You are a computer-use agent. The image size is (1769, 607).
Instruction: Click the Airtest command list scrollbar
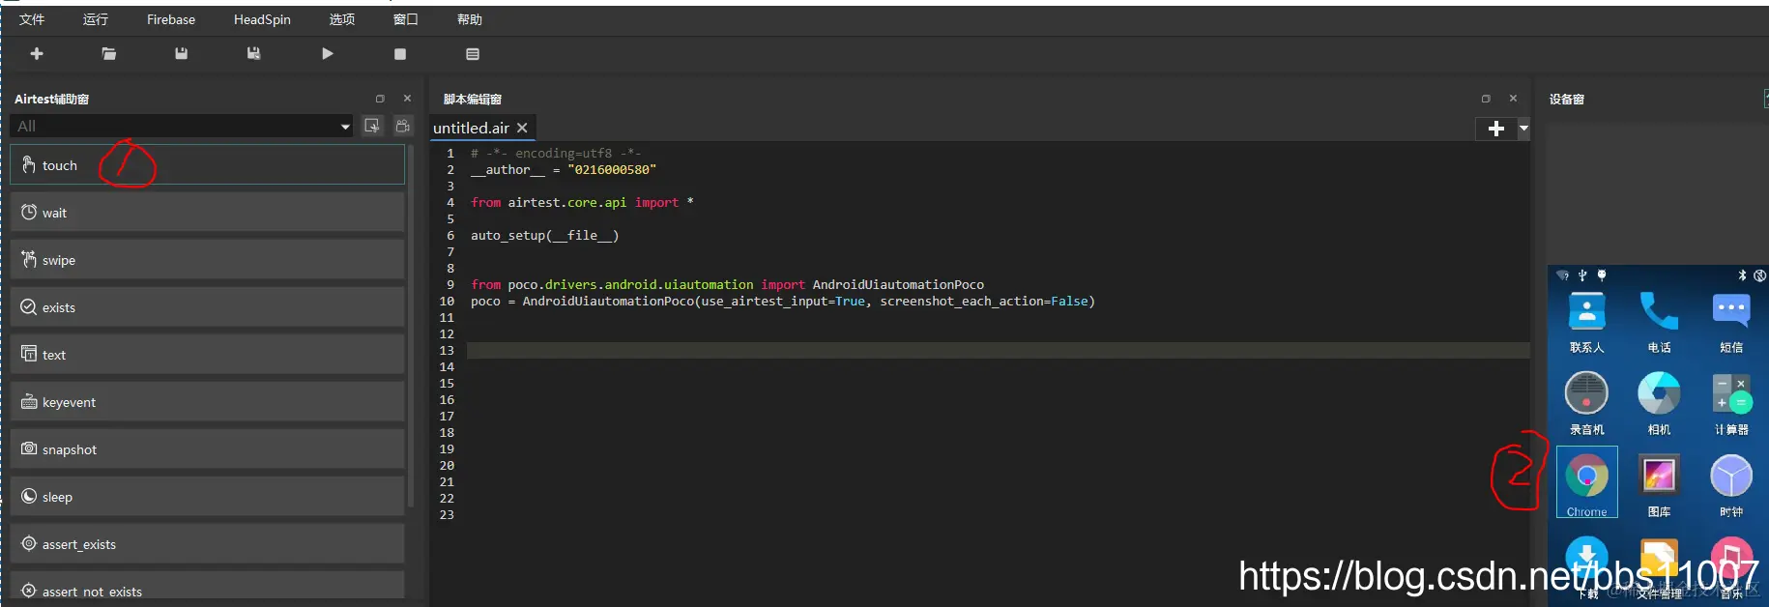(x=411, y=326)
